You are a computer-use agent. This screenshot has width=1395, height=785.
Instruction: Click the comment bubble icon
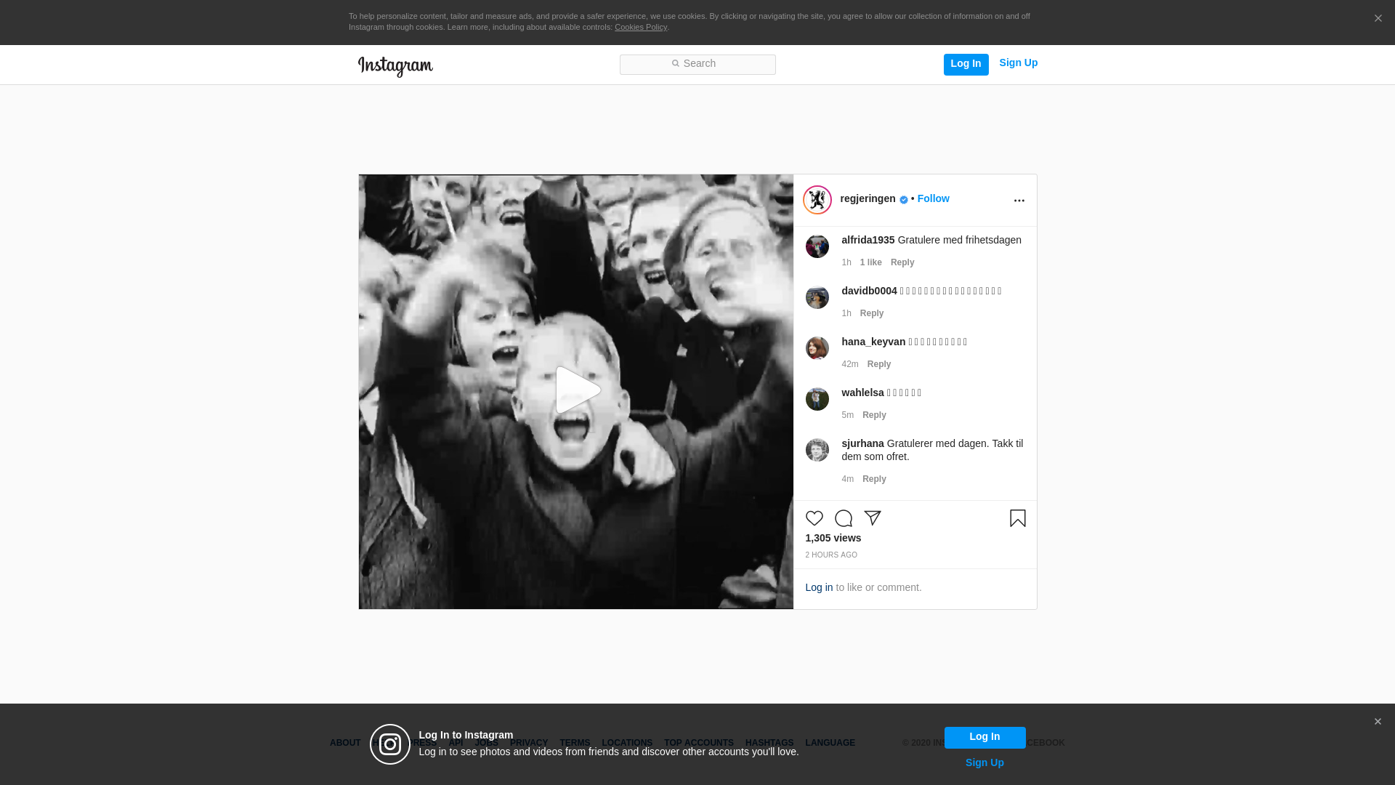point(844,518)
